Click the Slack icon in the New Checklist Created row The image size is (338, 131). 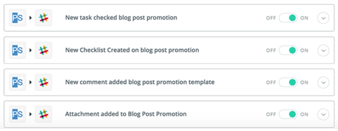point(44,50)
